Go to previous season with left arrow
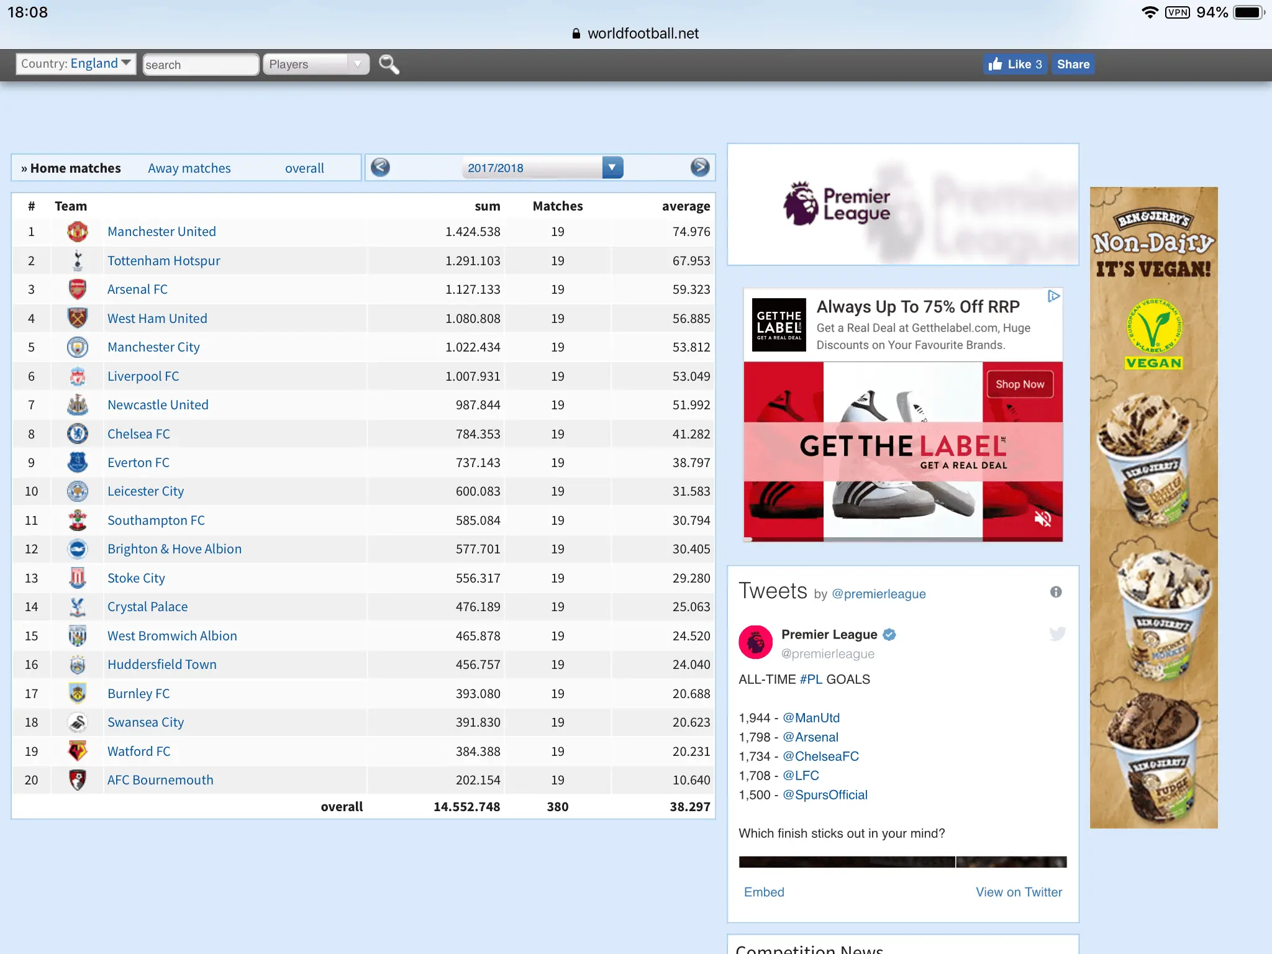The image size is (1272, 954). tap(380, 167)
